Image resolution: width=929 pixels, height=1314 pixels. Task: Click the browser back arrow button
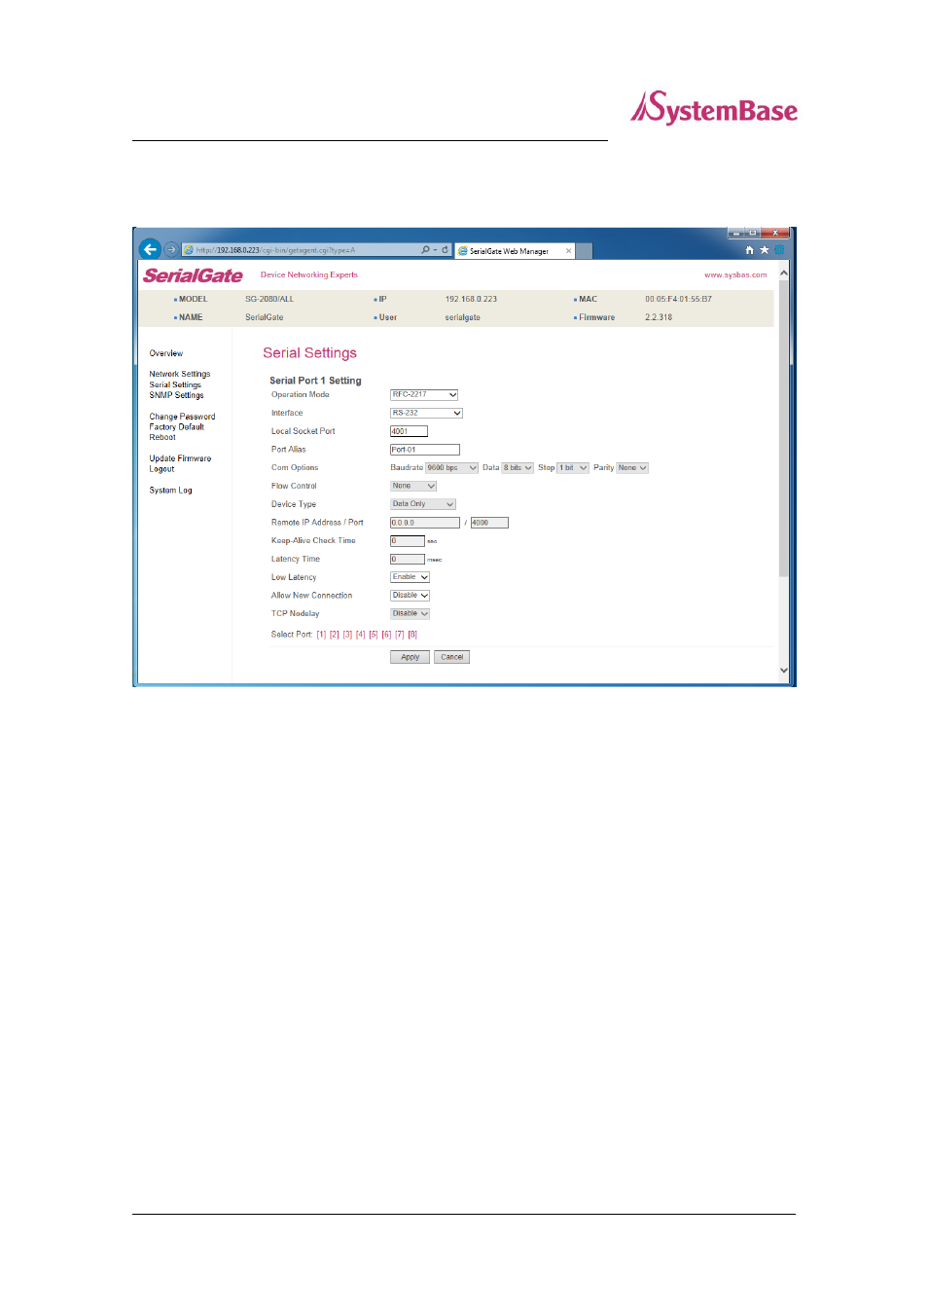point(150,249)
